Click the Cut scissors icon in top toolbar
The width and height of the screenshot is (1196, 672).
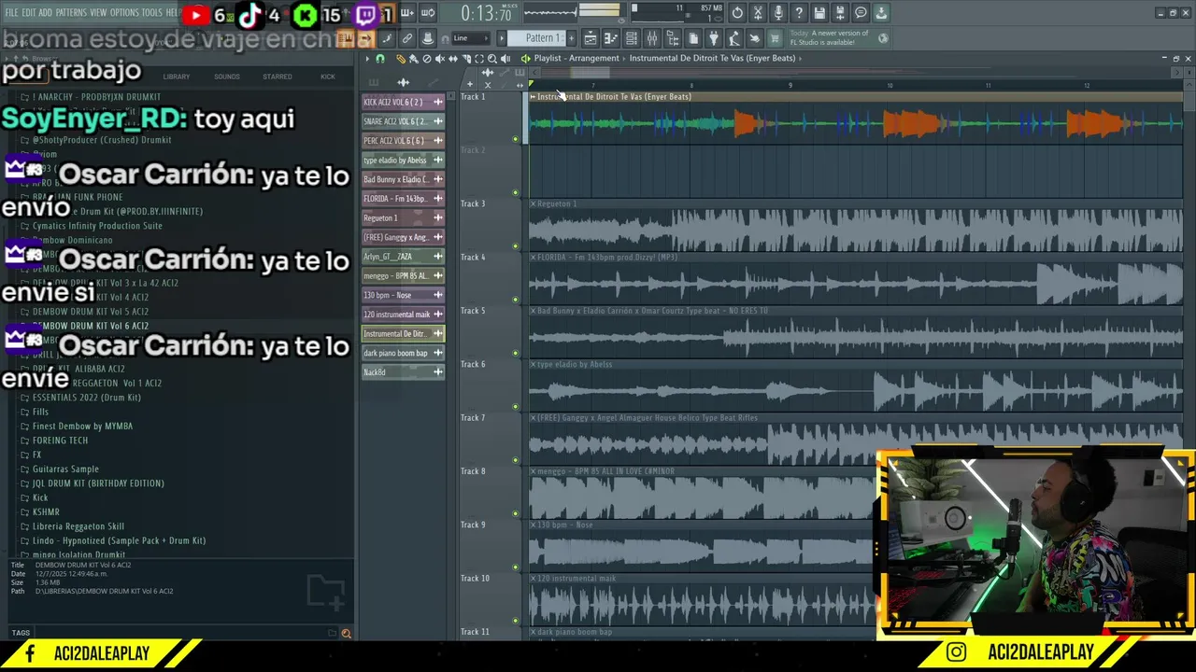[x=758, y=13]
